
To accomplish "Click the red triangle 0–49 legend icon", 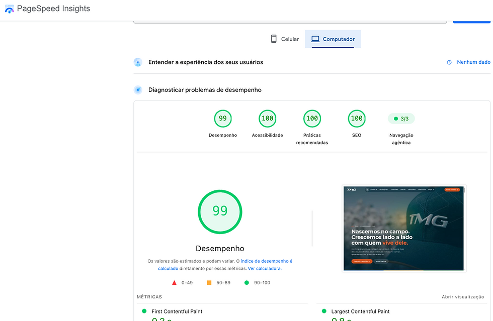I will pos(174,283).
